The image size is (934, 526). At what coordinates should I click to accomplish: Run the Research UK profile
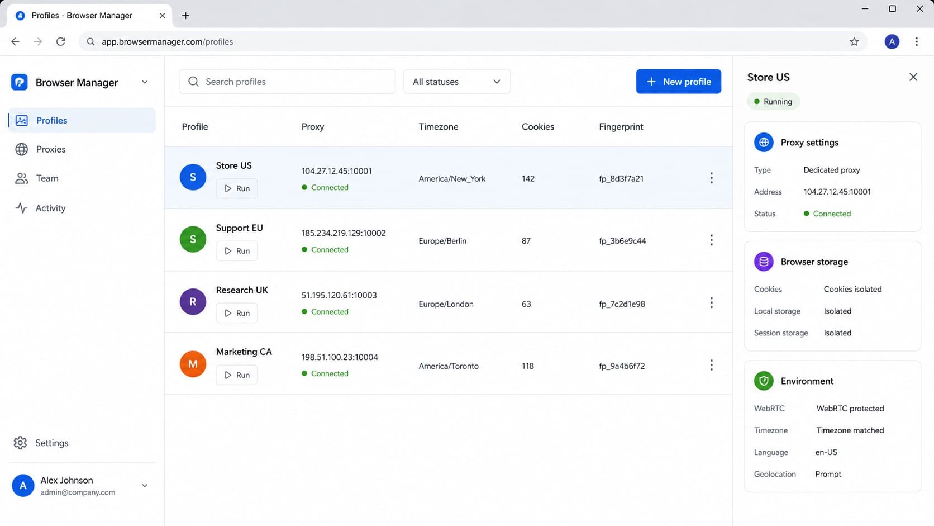(x=237, y=313)
